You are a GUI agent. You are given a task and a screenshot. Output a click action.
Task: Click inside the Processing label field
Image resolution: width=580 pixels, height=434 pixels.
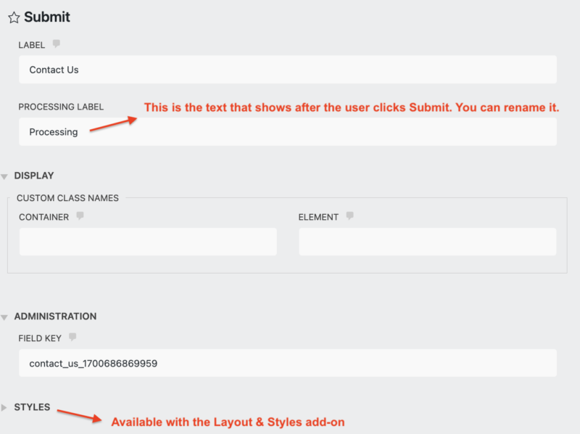coord(287,131)
